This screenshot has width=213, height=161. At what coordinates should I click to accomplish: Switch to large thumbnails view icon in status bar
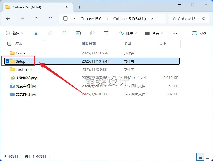click(208, 157)
